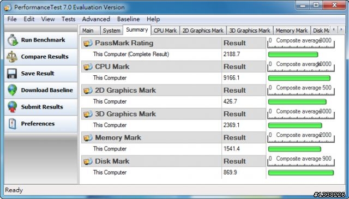Click the 2369.1 3D Graphics value
Image resolution: width=349 pixels, height=199 pixels.
pos(231,125)
